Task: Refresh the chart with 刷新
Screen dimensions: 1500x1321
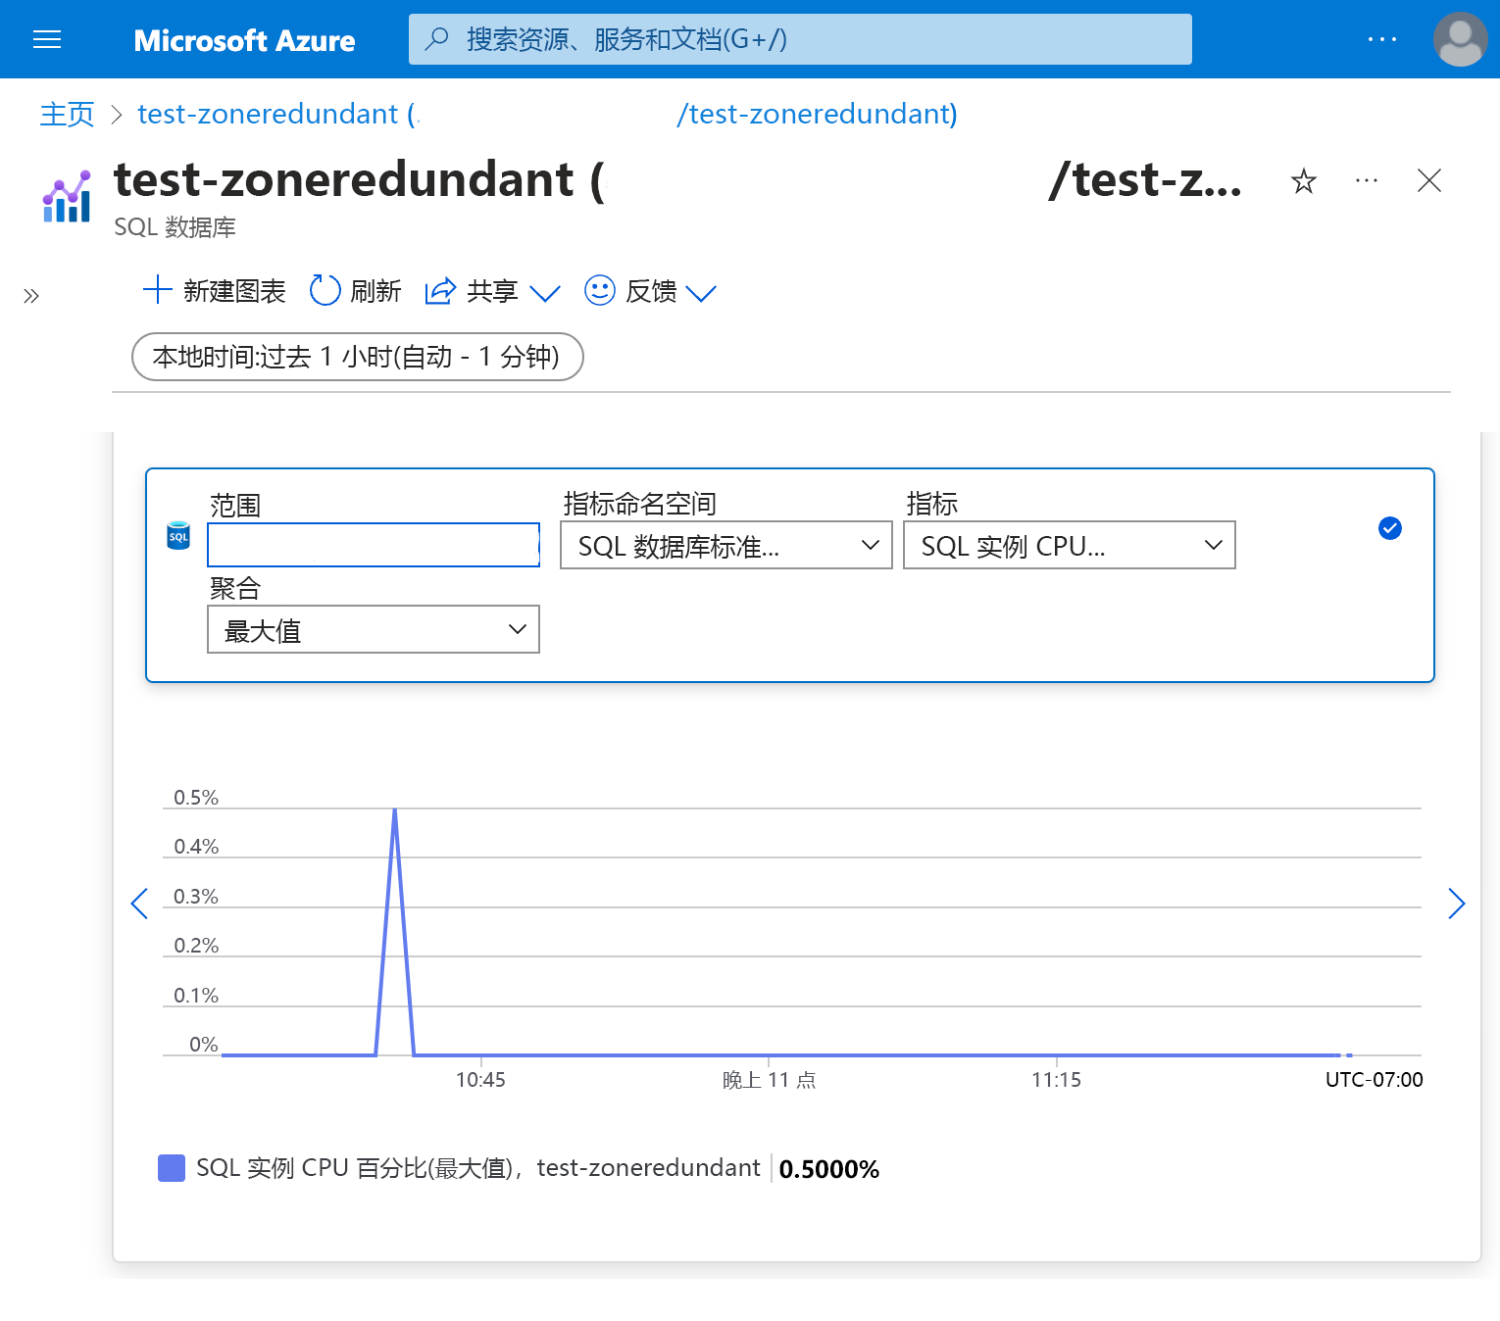Action: [x=355, y=291]
